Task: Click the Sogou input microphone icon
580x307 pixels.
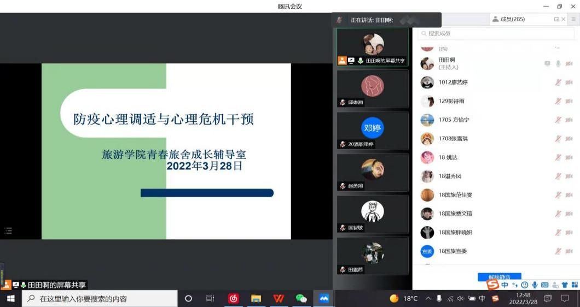Action: pyautogui.click(x=535, y=285)
